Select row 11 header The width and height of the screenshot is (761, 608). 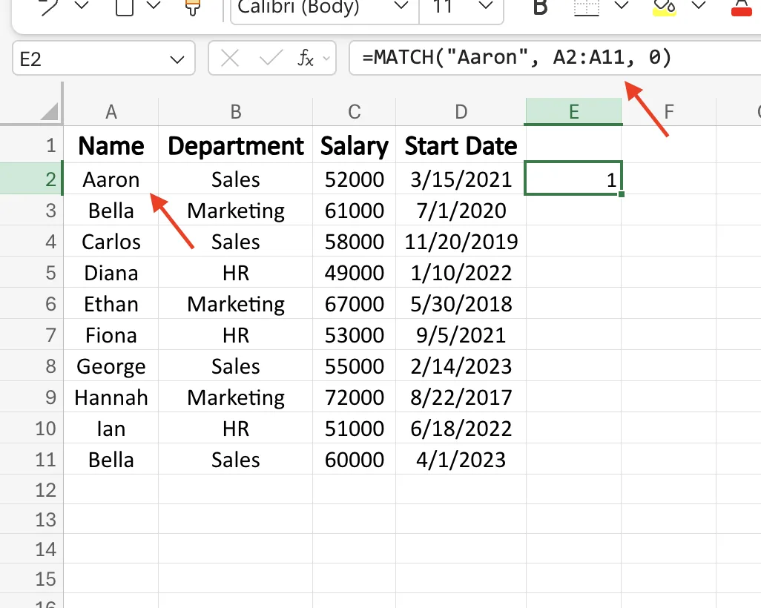32,459
